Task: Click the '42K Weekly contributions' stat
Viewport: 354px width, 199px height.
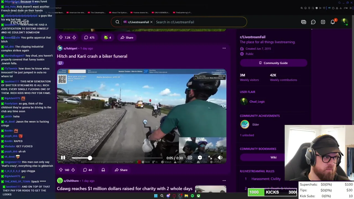Action: pos(283,77)
